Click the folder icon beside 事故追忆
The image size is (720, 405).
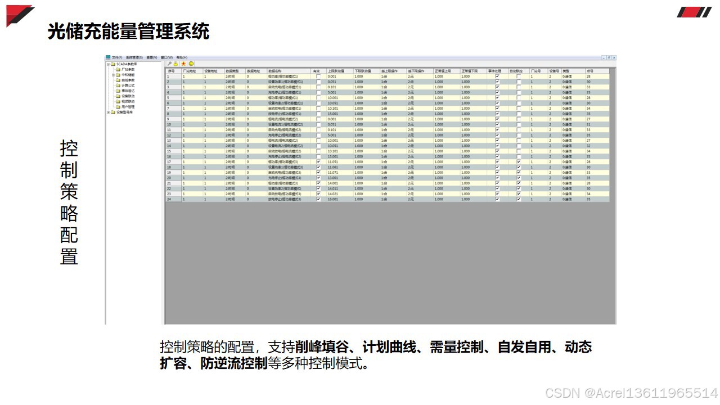click(118, 91)
